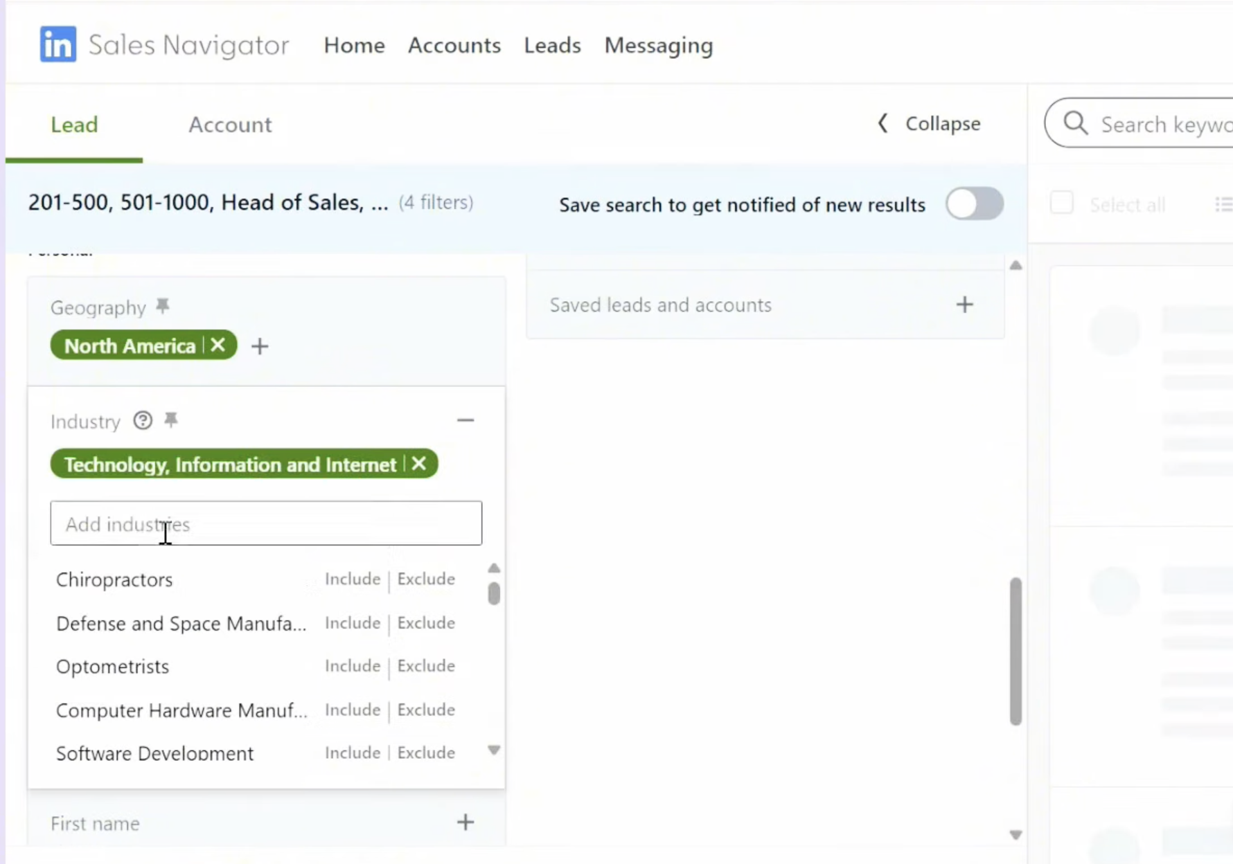Image resolution: width=1233 pixels, height=864 pixels.
Task: Switch to the Account tab
Action: point(230,125)
